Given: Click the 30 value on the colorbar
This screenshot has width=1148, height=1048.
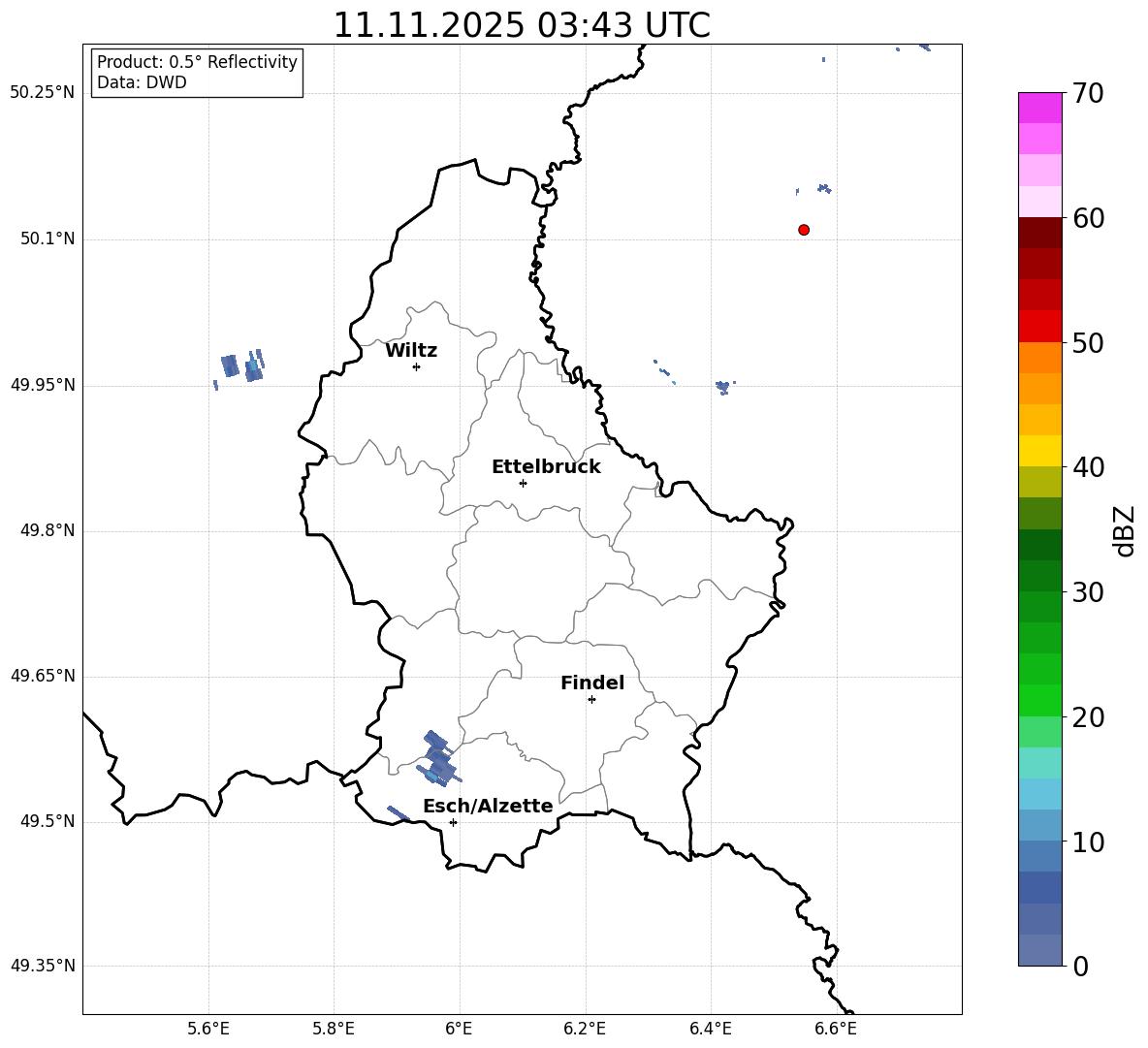Looking at the screenshot, I should tap(1088, 592).
